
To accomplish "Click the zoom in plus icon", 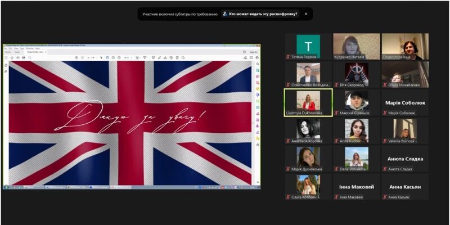I will click(x=119, y=58).
